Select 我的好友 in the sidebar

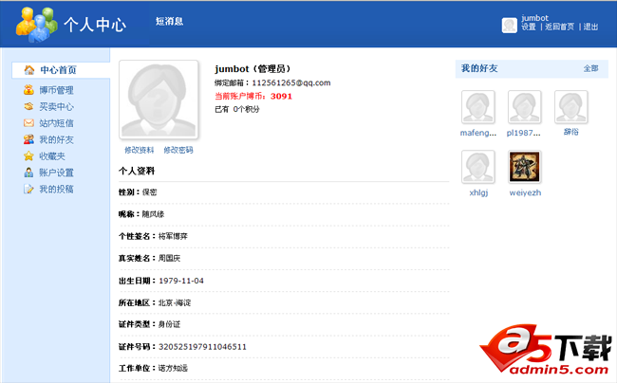click(56, 139)
